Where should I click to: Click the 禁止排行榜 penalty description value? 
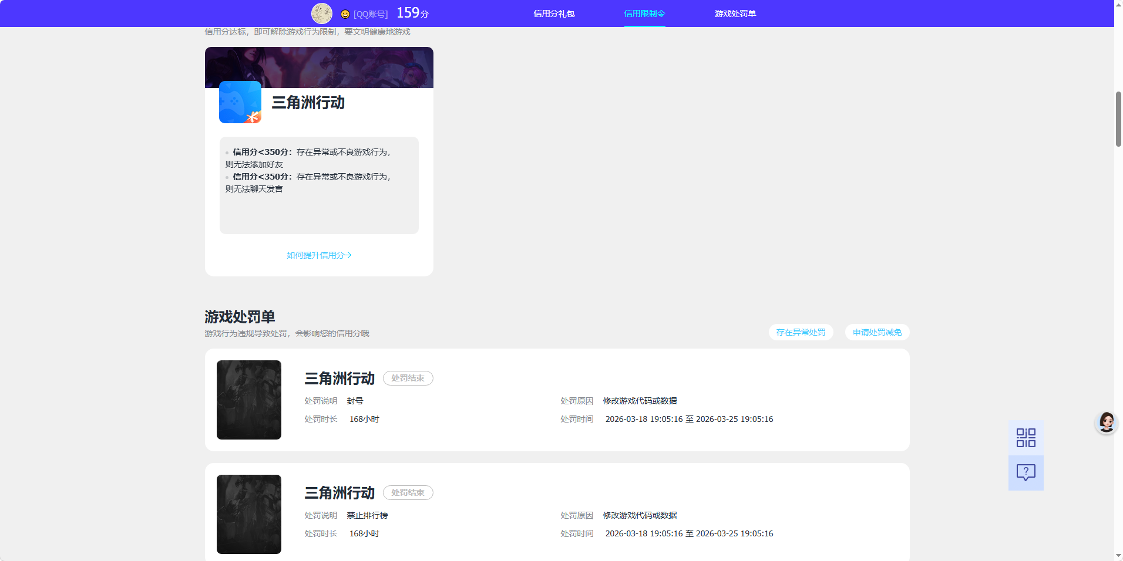[367, 515]
